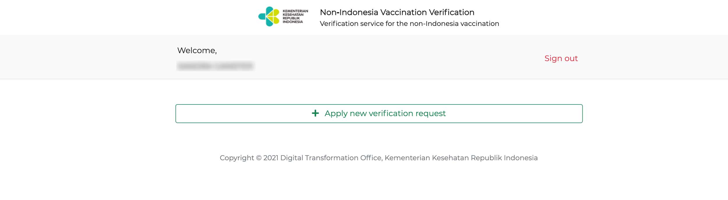This screenshot has width=728, height=200.
Task: Click "Digital Transformation Office" in the footer
Action: point(331,158)
